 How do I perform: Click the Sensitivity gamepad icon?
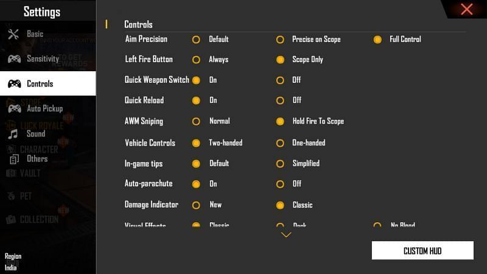(13, 59)
